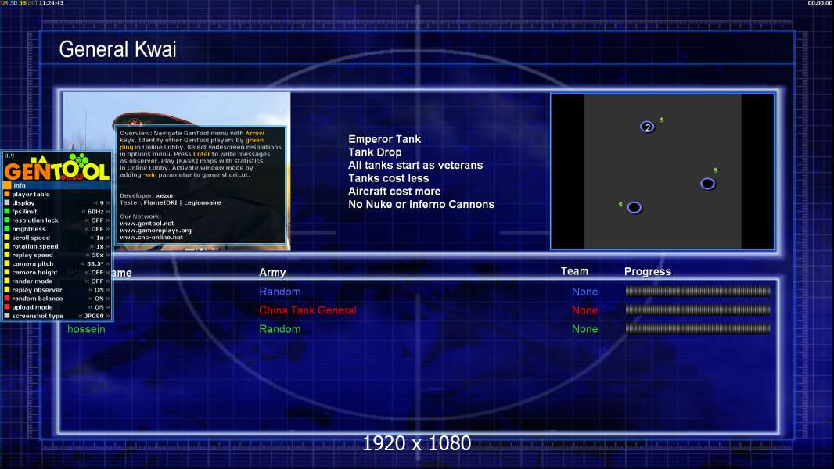The image size is (834, 469).
Task: Click the red square beside random balance
Action: pyautogui.click(x=7, y=298)
